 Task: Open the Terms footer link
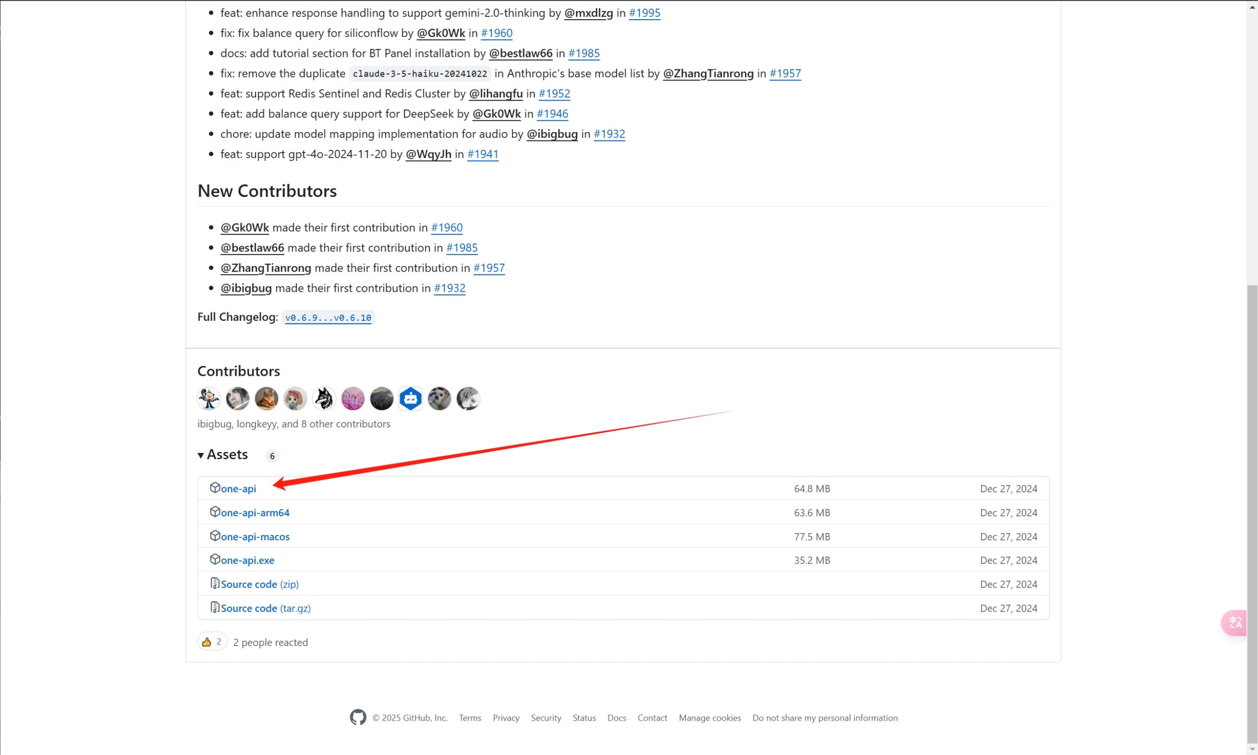470,718
